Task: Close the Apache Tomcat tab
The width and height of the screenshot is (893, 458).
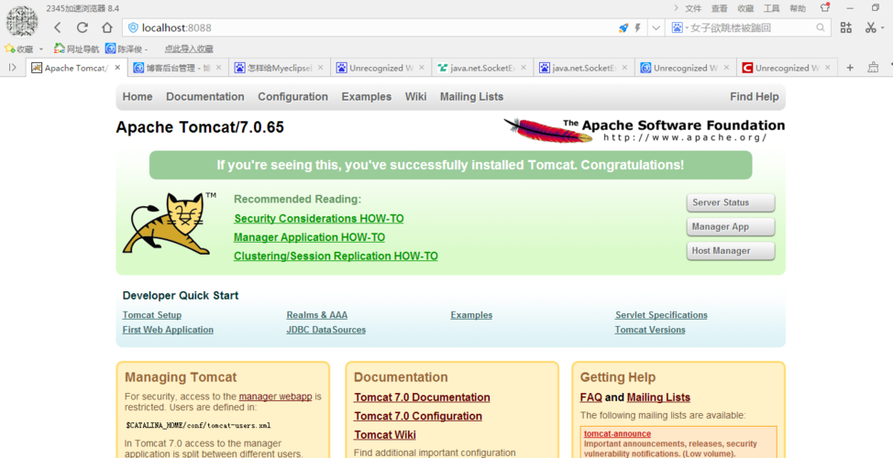Action: [x=117, y=67]
